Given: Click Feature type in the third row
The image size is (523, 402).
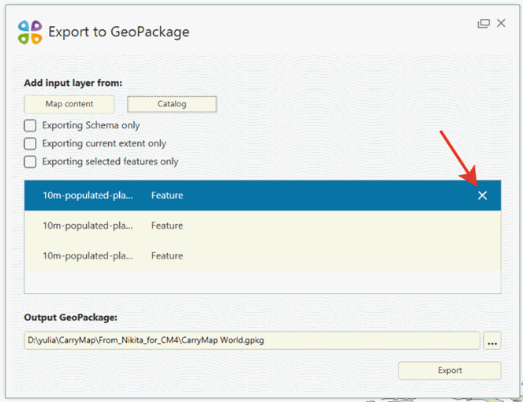Looking at the screenshot, I should 167,255.
